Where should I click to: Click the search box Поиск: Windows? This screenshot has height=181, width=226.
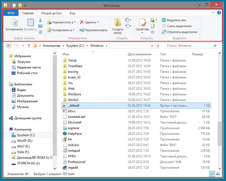(x=192, y=46)
